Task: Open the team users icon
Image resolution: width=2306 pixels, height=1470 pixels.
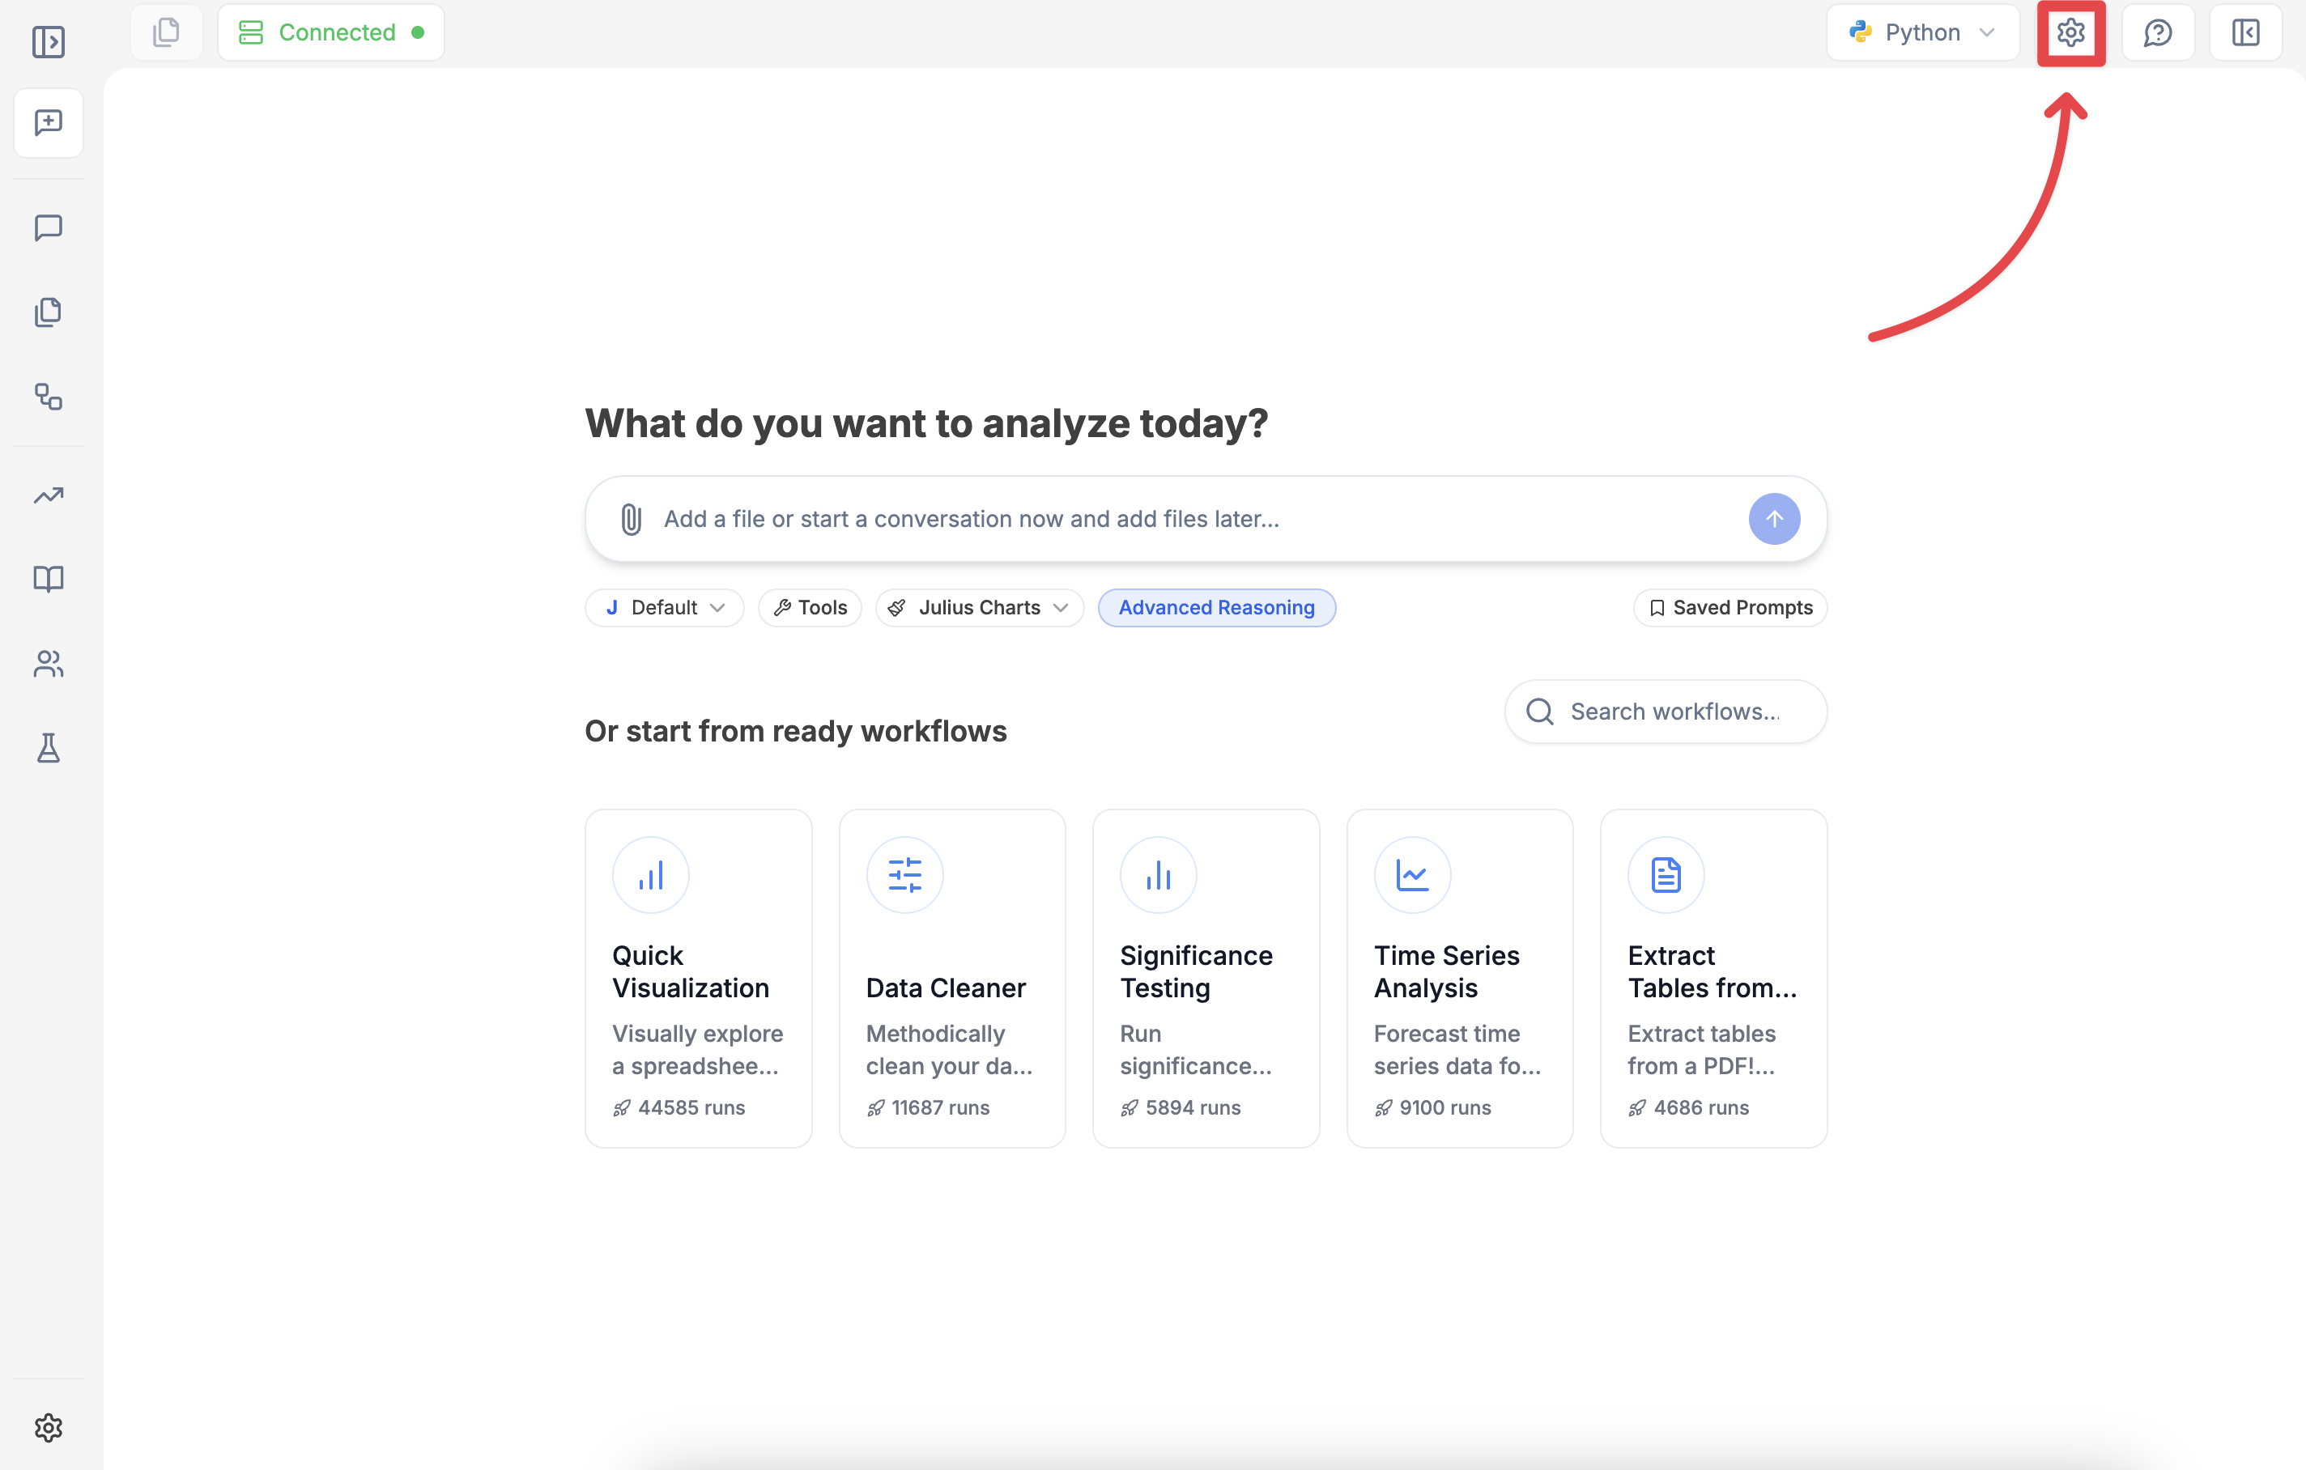Action: point(48,664)
